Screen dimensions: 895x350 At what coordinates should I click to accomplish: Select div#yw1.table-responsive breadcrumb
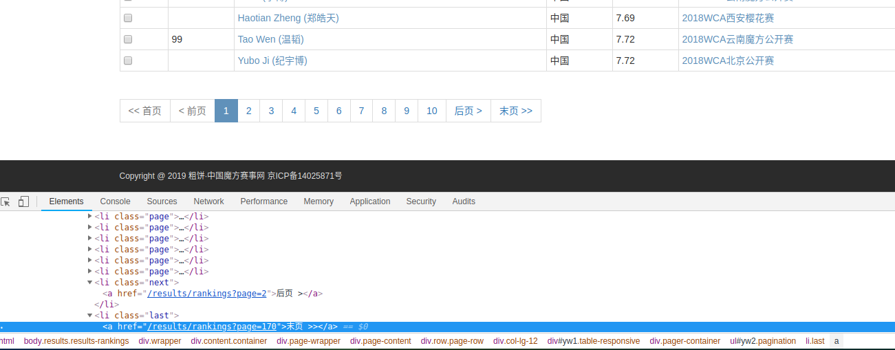[594, 341]
